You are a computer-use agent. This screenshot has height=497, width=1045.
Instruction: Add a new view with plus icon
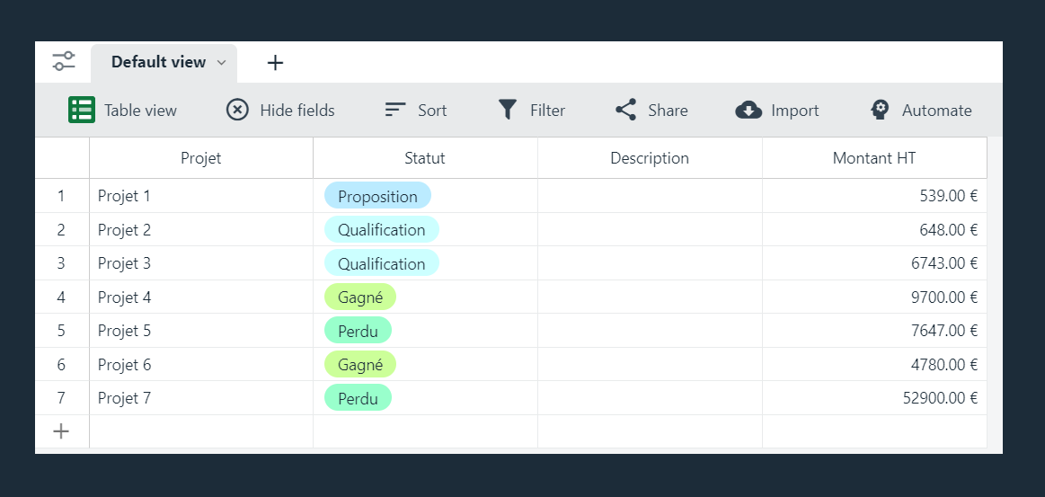(x=275, y=63)
